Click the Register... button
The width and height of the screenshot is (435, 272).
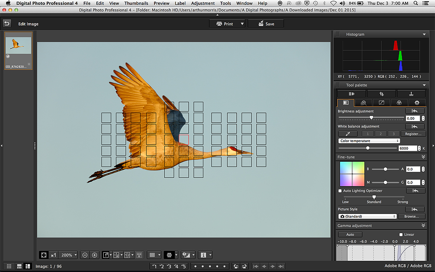click(413, 134)
